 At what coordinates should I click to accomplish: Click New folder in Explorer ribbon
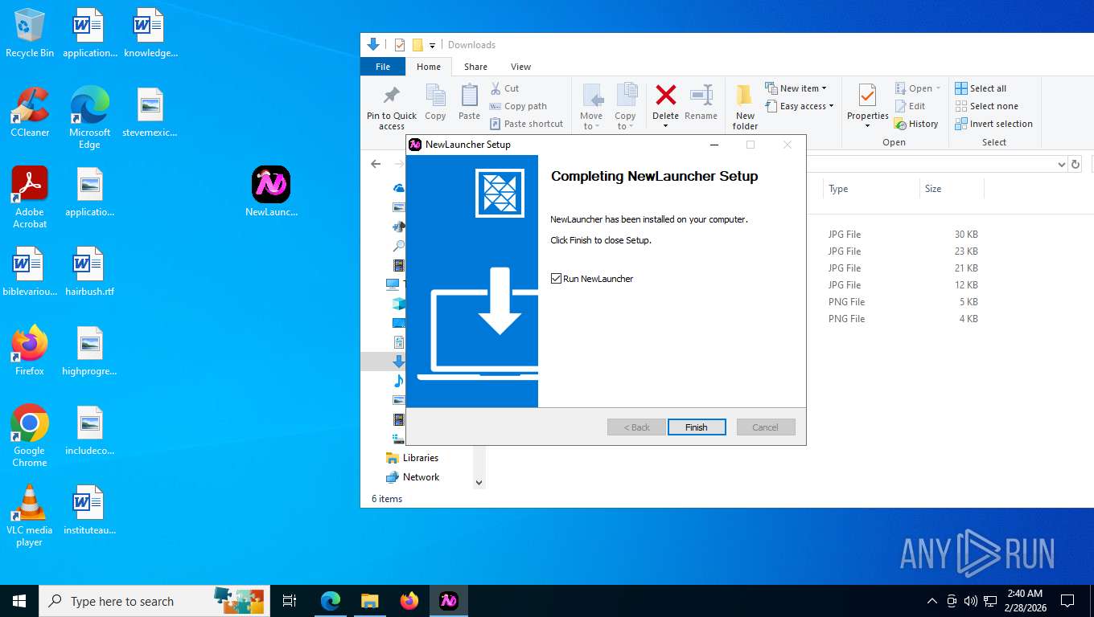coord(745,107)
